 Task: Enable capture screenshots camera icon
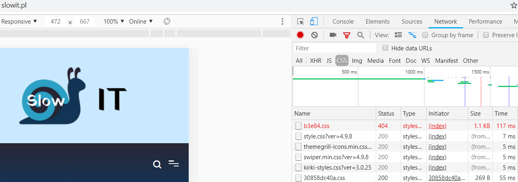pos(333,35)
